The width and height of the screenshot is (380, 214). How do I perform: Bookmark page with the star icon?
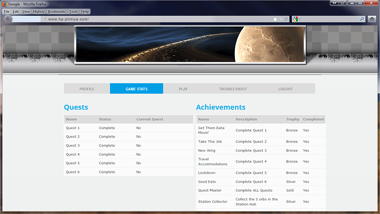point(275,19)
